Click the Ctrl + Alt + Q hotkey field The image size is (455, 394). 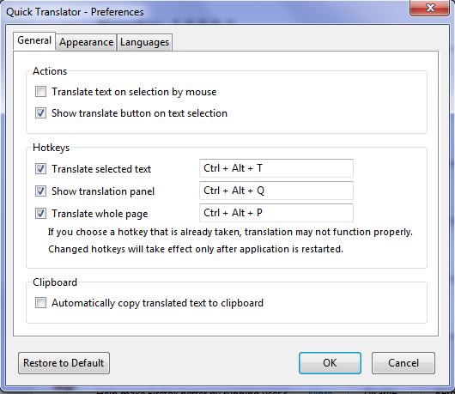click(x=276, y=191)
